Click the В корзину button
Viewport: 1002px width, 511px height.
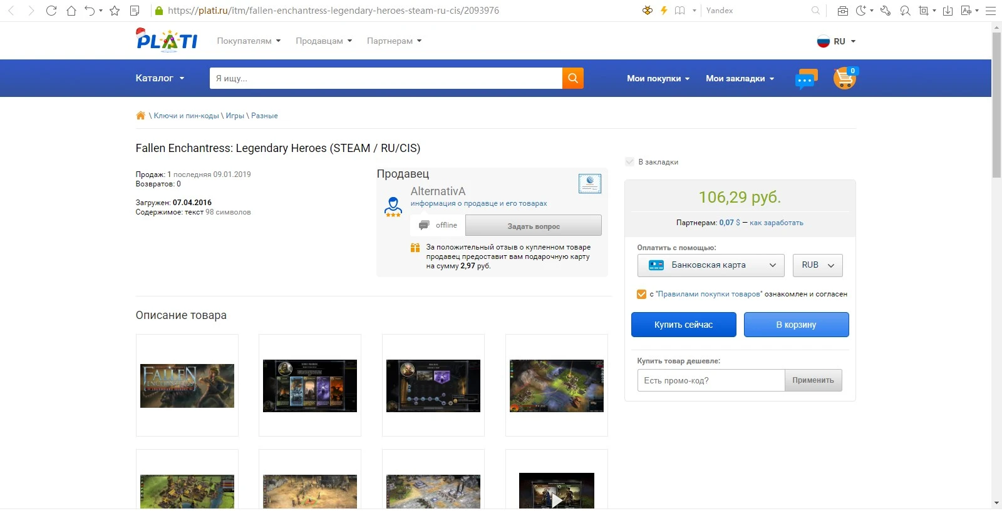click(x=796, y=325)
